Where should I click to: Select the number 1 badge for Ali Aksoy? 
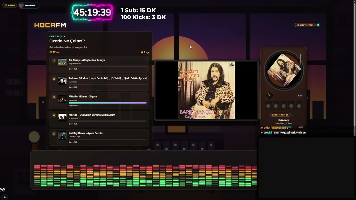[x=54, y=61]
